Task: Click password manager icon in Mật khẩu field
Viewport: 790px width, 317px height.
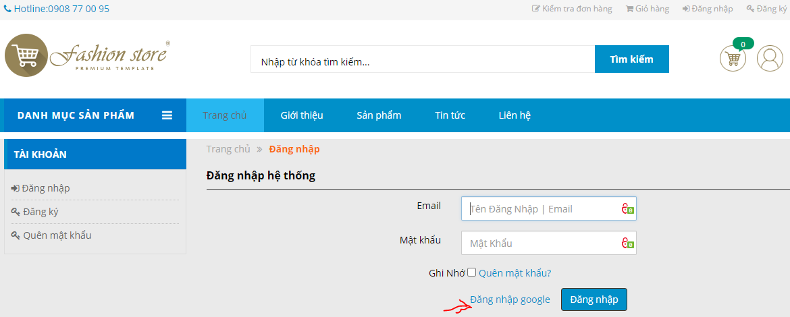Action: pos(627,243)
